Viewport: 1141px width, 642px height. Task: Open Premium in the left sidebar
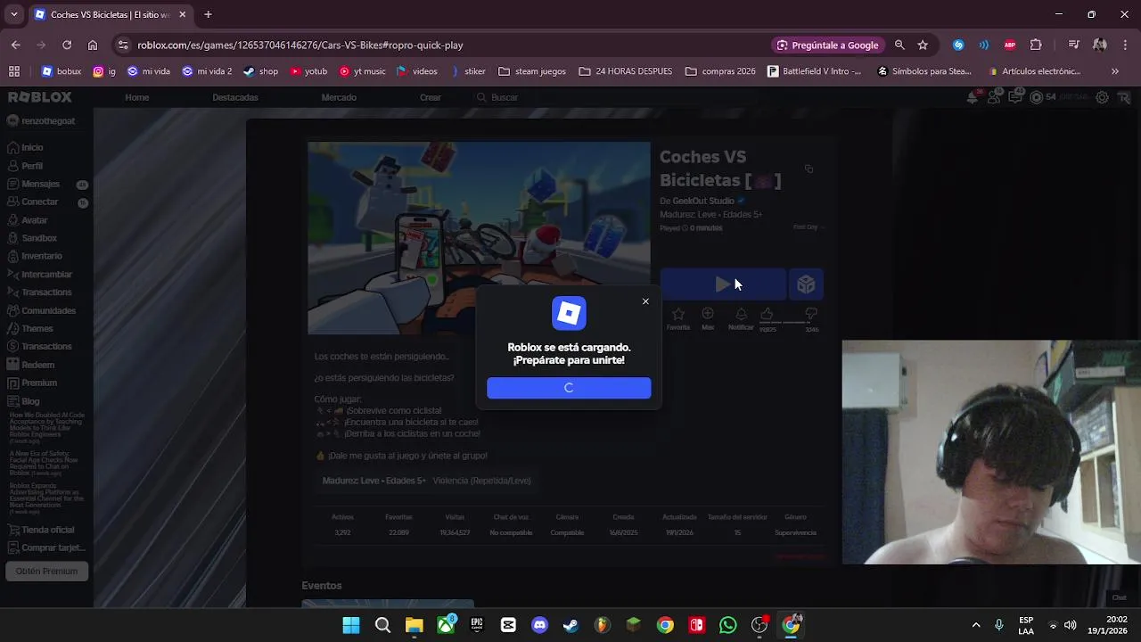38,383
